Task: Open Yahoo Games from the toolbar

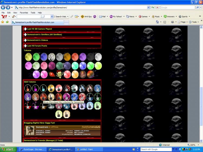Action: coord(143,16)
